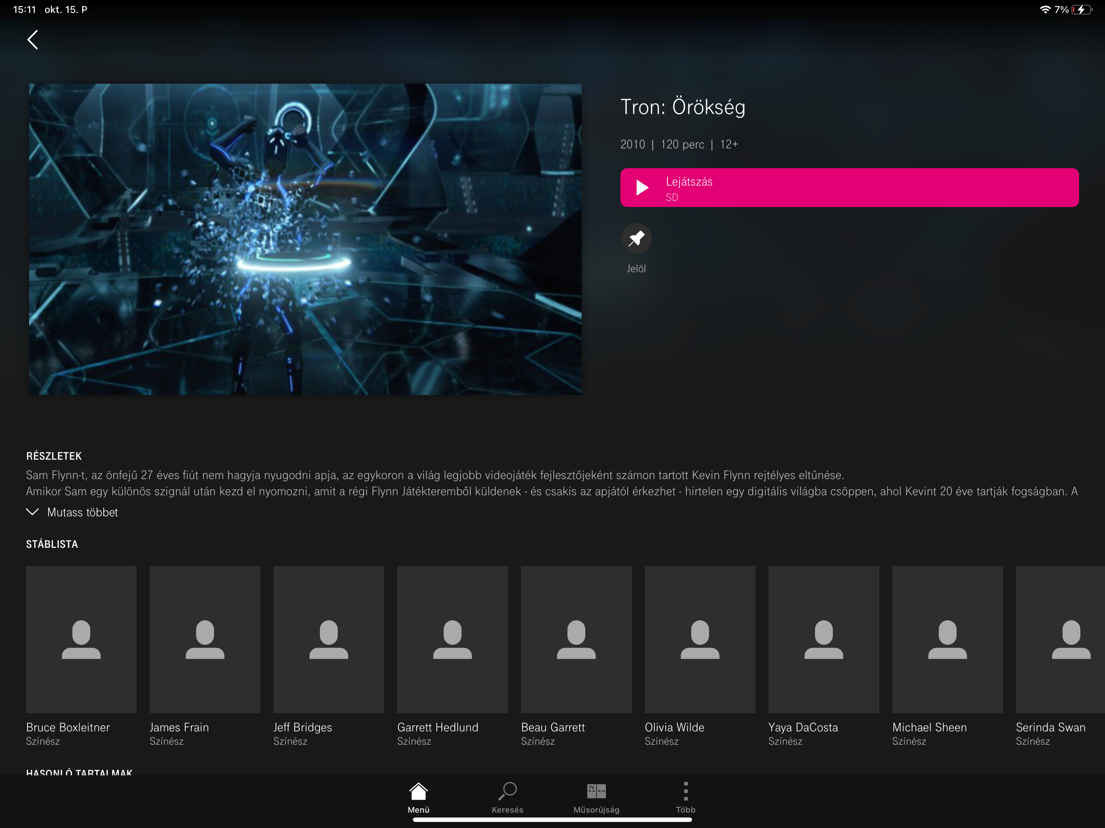The height and width of the screenshot is (828, 1105).
Task: Expand description with Mutass többet chevron
Action: [32, 512]
